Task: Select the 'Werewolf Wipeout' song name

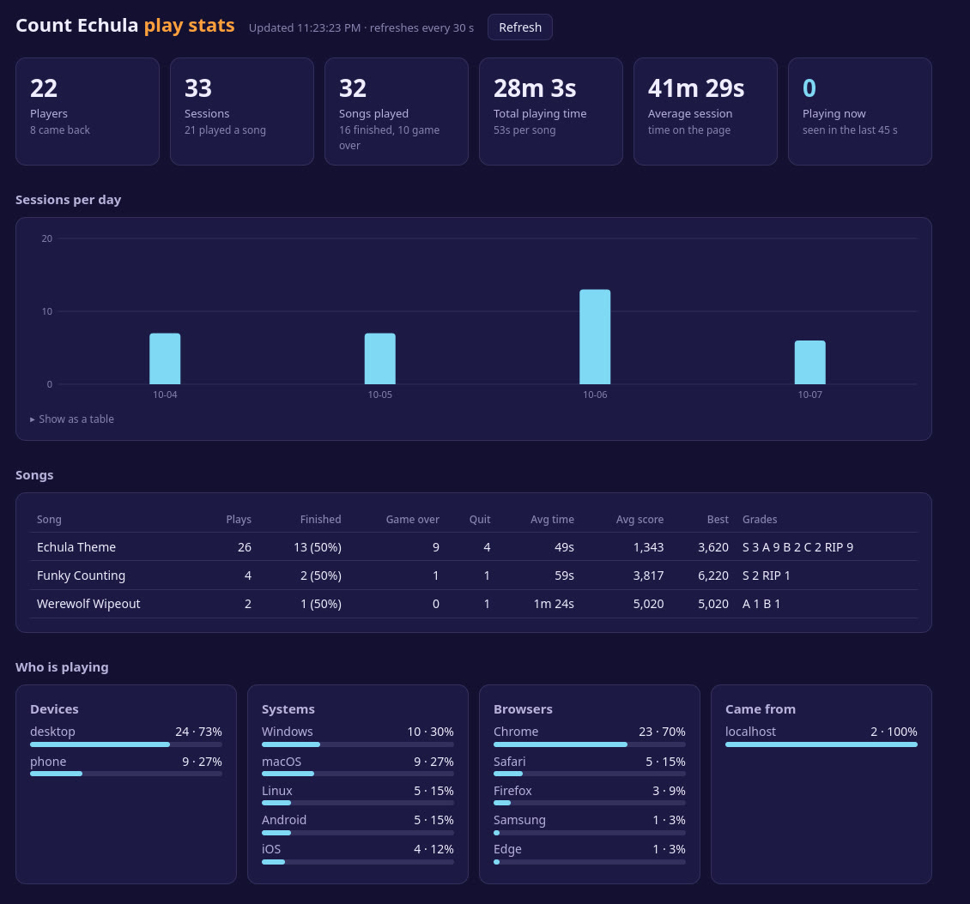Action: click(88, 604)
